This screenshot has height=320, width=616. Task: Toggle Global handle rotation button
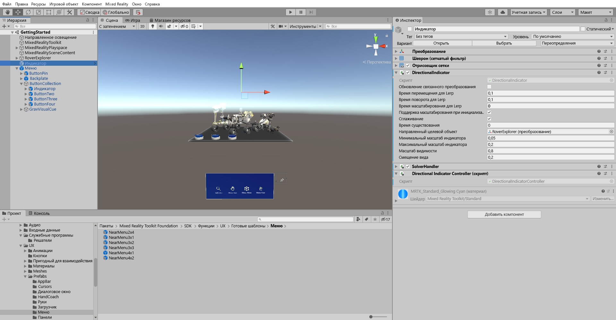(x=116, y=12)
